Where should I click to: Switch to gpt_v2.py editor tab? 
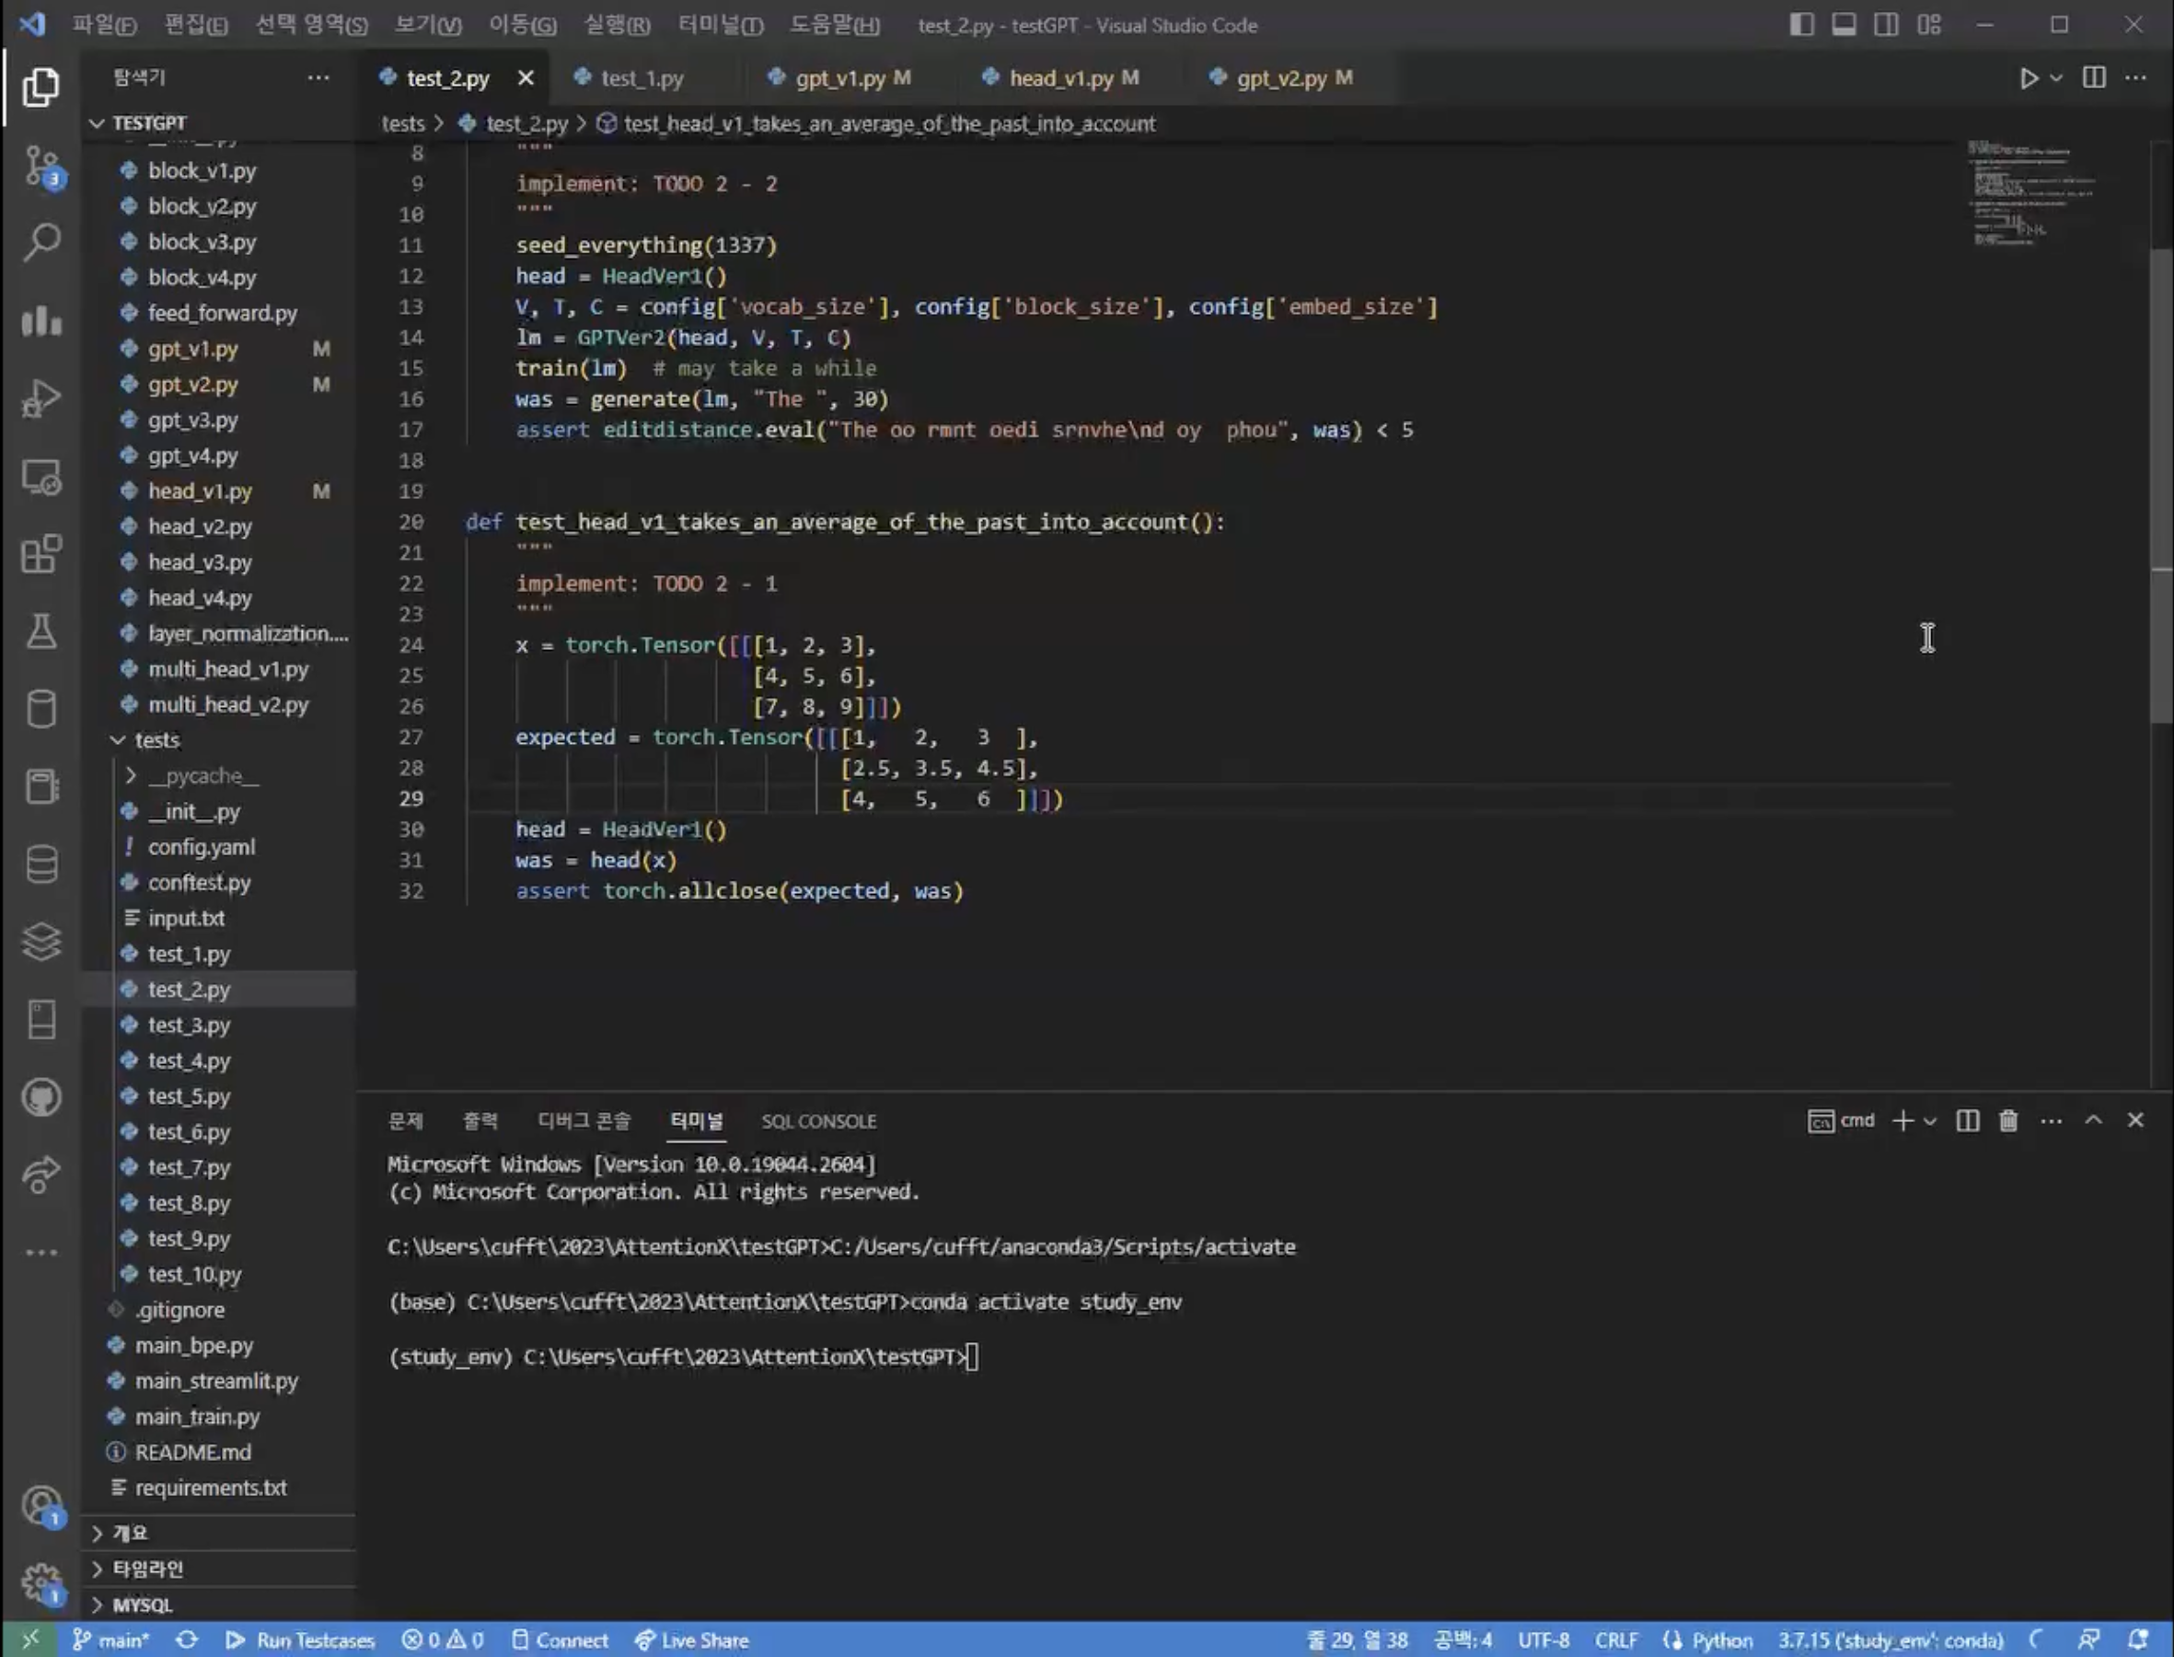[x=1294, y=78]
